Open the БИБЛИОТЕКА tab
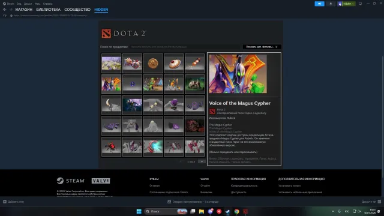Viewport: 384px width, 216px height. click(x=48, y=10)
